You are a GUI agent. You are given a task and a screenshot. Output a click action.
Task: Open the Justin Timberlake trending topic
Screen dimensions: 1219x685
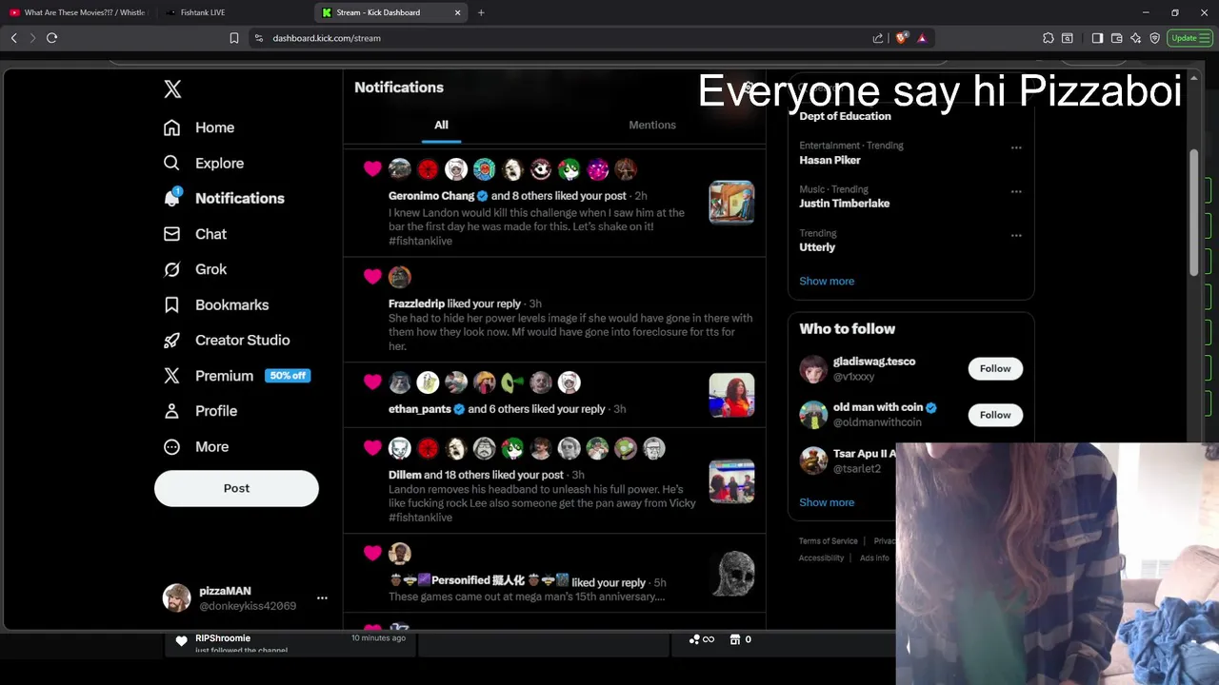coord(844,204)
